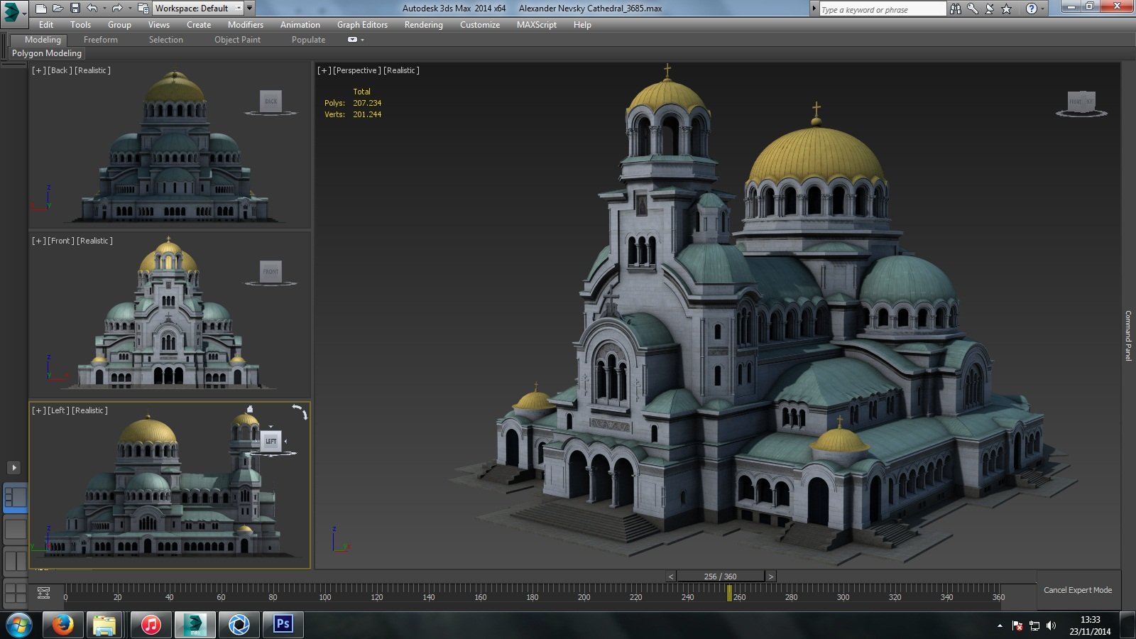Click ViewCube home icon in Left viewport
The height and width of the screenshot is (639, 1136).
pos(250,409)
